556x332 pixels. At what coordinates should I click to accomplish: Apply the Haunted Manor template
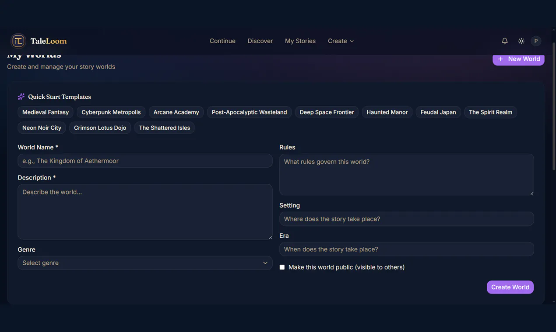coord(387,112)
